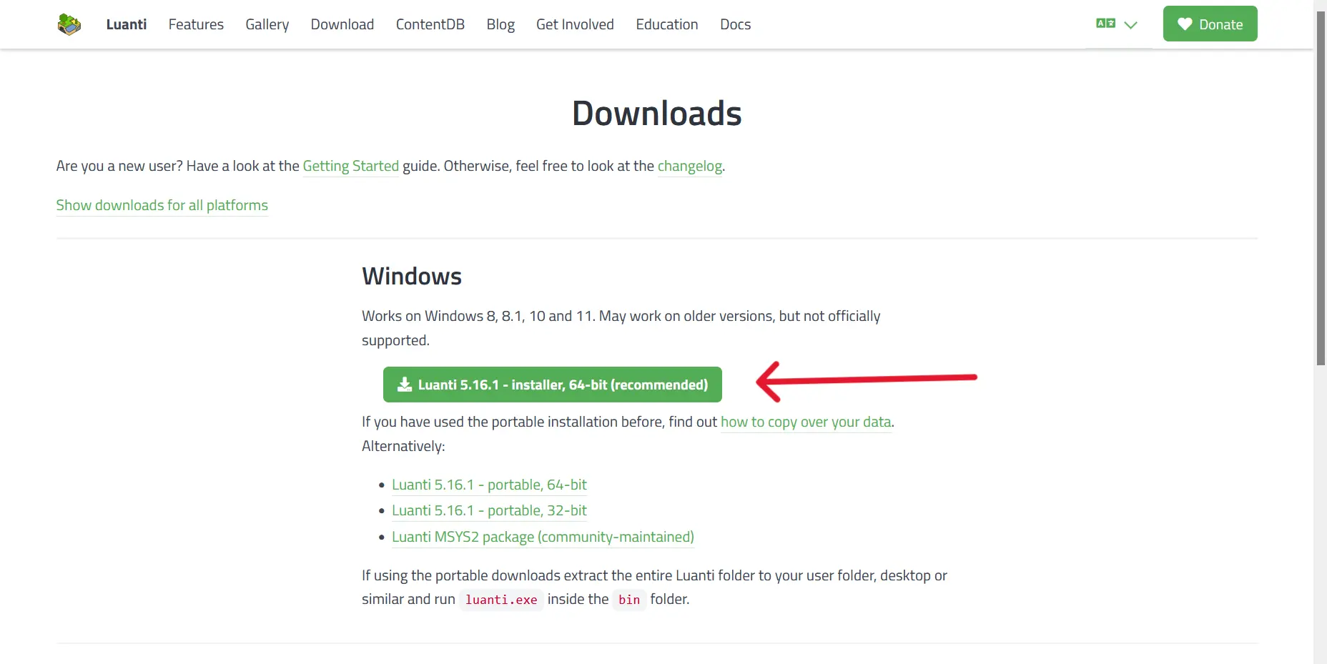1327x664 pixels.
Task: Follow the Getting Started guide link
Action: pos(351,166)
